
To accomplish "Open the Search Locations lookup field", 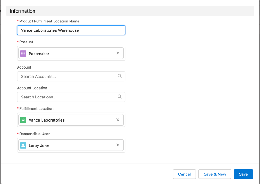I will click(68, 97).
